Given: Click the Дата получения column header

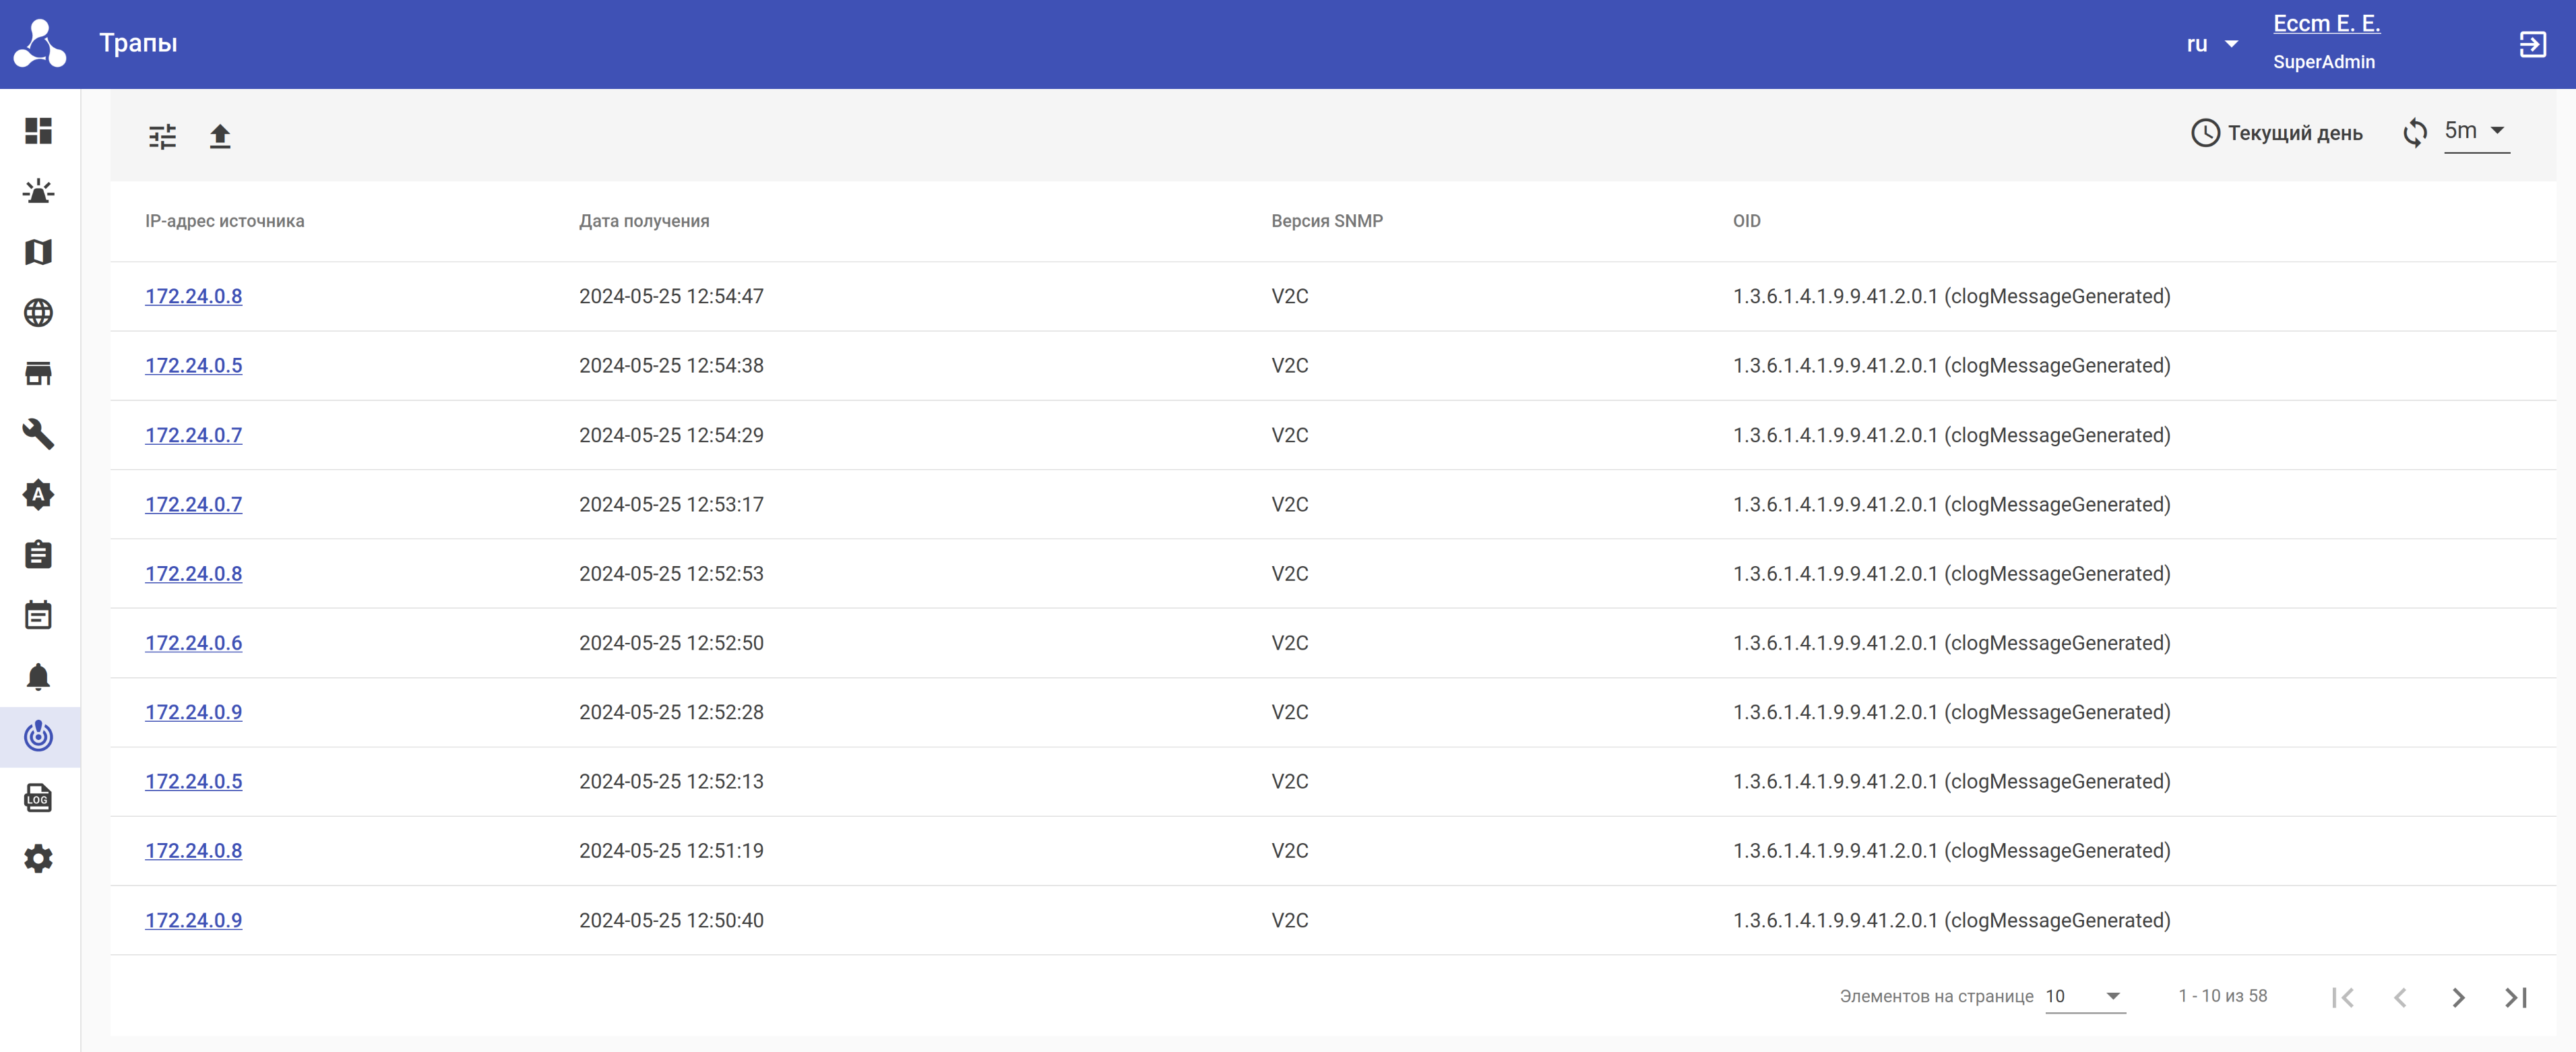Looking at the screenshot, I should pyautogui.click(x=644, y=221).
